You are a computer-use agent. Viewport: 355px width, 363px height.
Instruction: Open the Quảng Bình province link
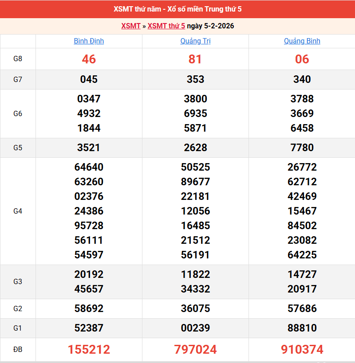click(302, 41)
